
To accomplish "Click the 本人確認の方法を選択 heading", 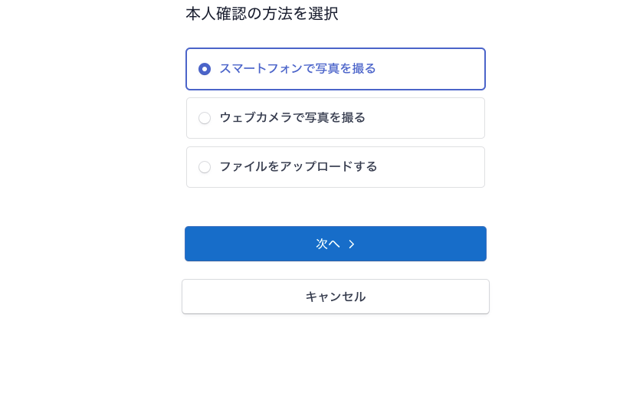I will [261, 14].
